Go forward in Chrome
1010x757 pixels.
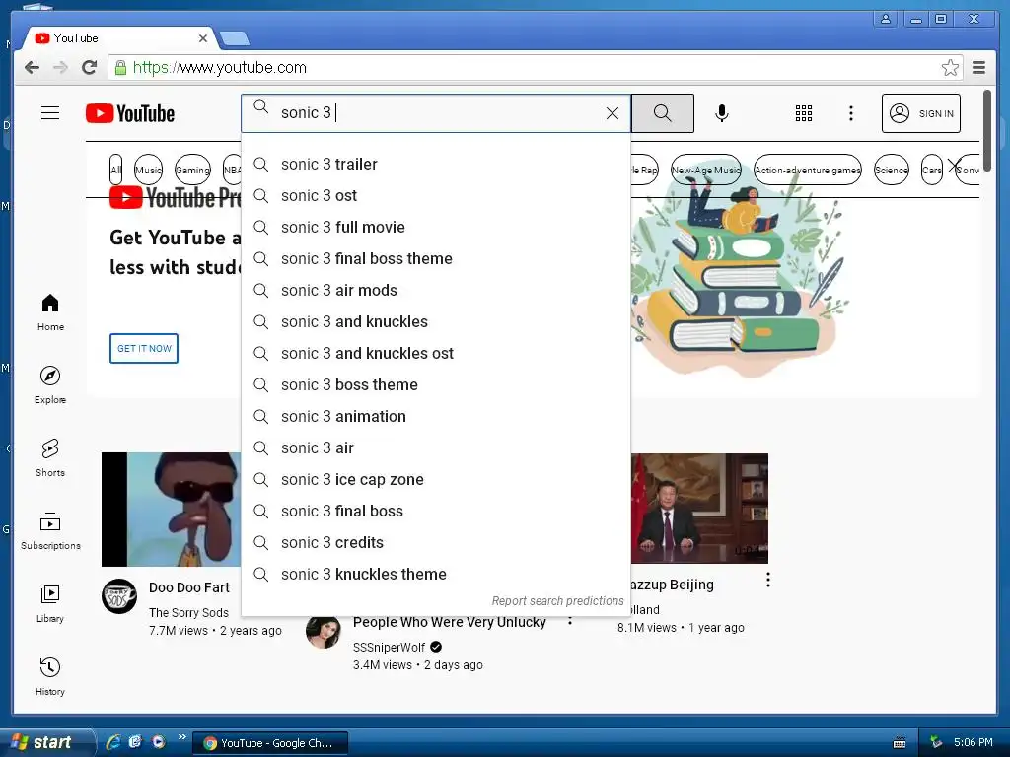[60, 68]
